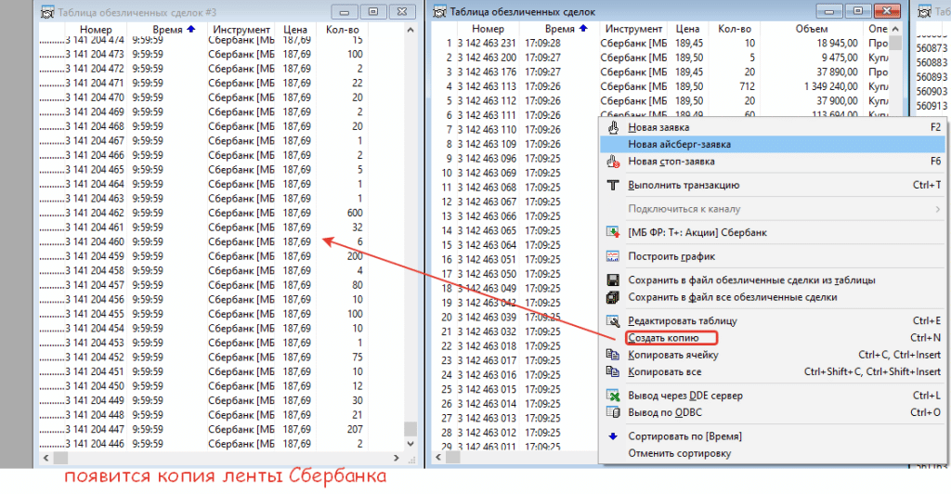The image size is (951, 494).
Task: Click the 'Выполнить транзакцию' T icon
Action: (613, 185)
